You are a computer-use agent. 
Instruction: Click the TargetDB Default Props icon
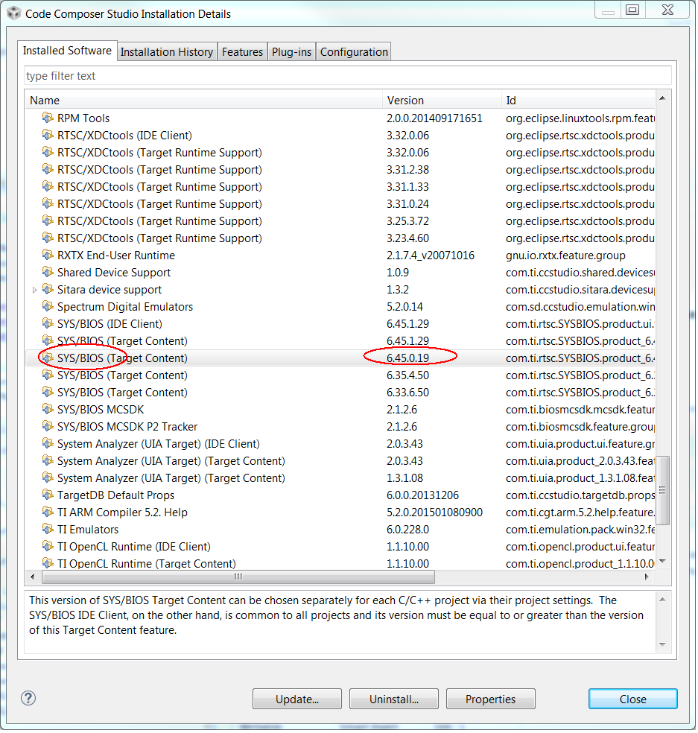tap(48, 495)
